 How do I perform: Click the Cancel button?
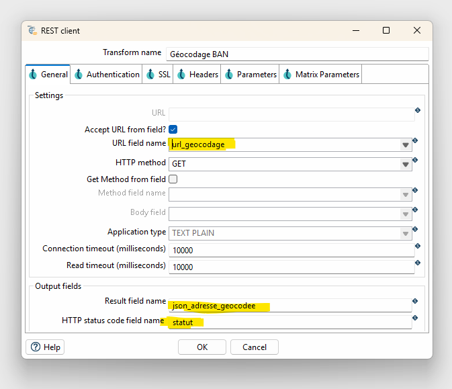pos(254,347)
